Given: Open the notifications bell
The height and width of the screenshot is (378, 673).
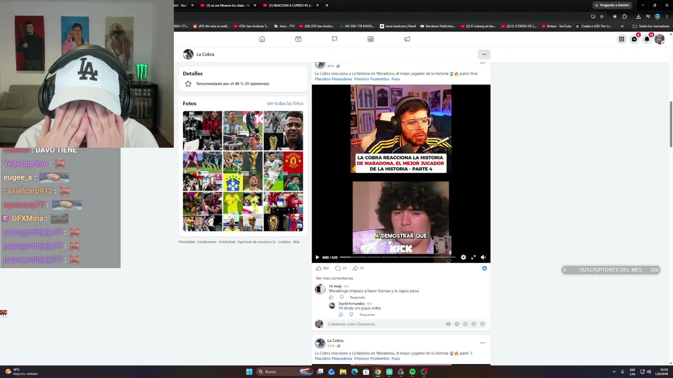Looking at the screenshot, I should point(647,39).
